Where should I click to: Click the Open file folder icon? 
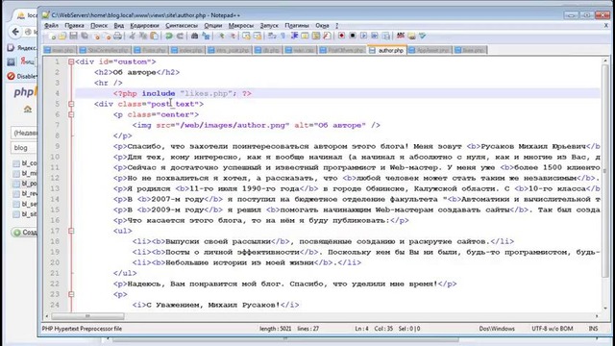pos(62,37)
